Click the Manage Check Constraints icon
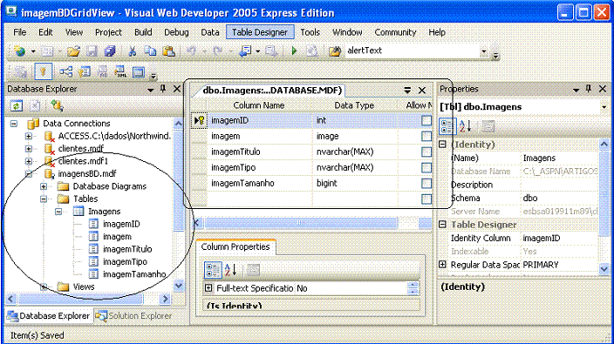 coord(138,71)
